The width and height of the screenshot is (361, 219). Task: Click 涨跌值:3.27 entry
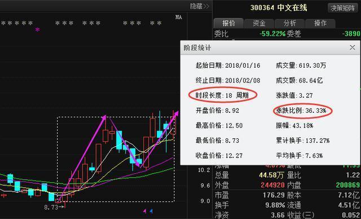(294, 95)
